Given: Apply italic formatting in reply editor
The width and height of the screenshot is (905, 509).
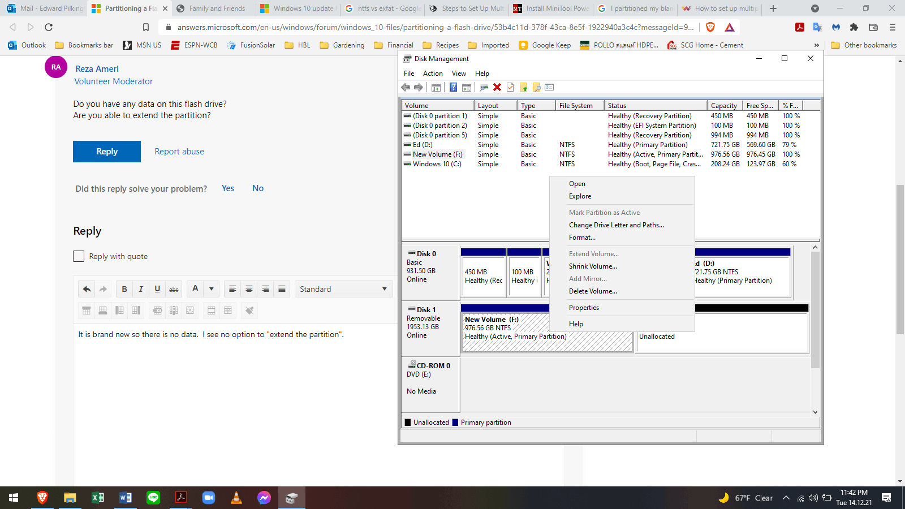Looking at the screenshot, I should pyautogui.click(x=141, y=289).
